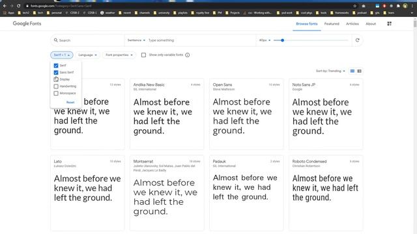Open the 'tools' bookmarks folder
The height and width of the screenshot is (234, 417).
click(321, 13)
